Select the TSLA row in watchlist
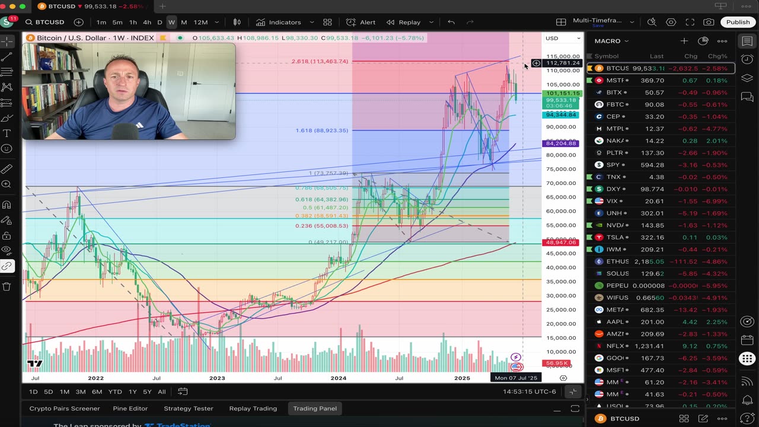Viewport: 759px width, 427px height. tap(661, 237)
